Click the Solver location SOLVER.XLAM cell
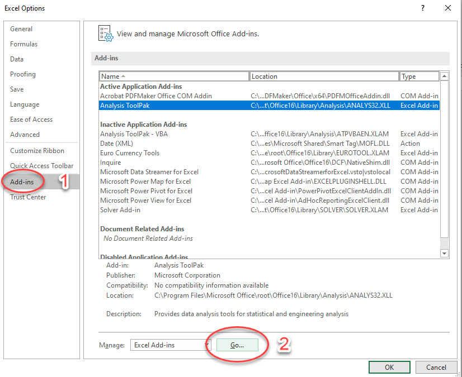462x377 pixels. (319, 210)
